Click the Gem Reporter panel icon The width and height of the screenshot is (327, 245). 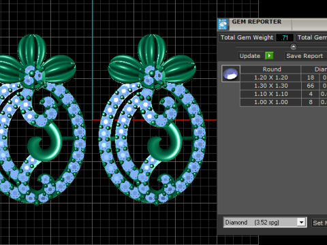coord(223,24)
